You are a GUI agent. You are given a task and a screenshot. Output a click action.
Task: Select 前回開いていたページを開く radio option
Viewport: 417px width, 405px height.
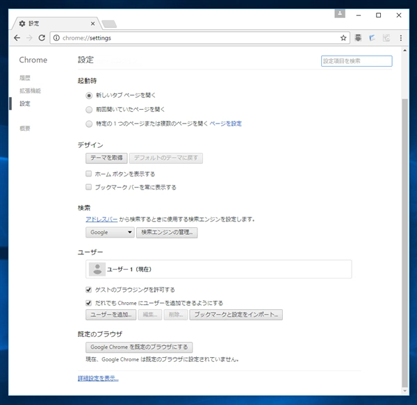coord(89,110)
